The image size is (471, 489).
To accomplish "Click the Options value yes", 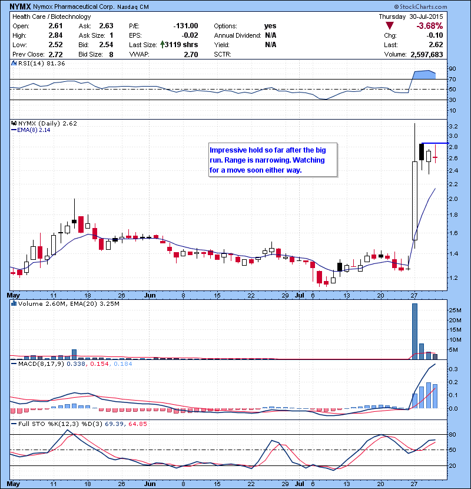I will [x=270, y=26].
